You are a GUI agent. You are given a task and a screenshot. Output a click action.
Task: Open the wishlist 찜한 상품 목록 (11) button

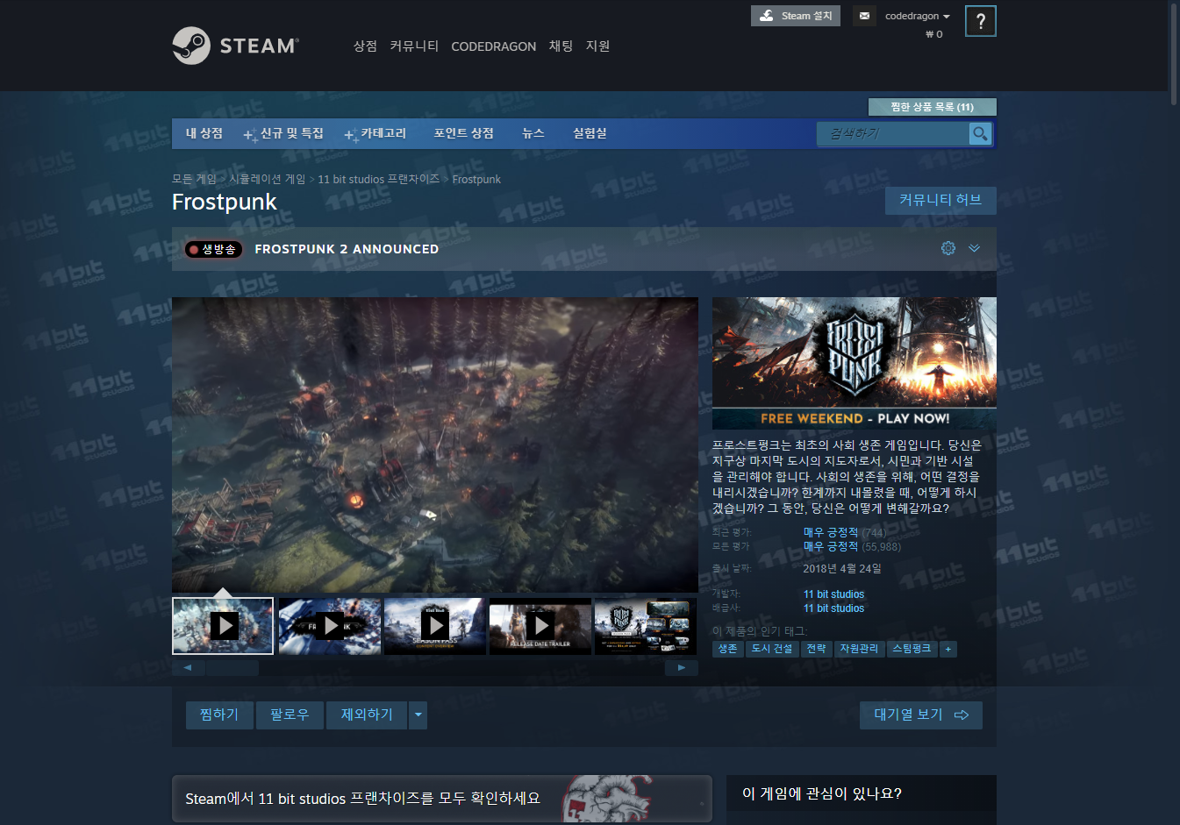[x=932, y=107]
